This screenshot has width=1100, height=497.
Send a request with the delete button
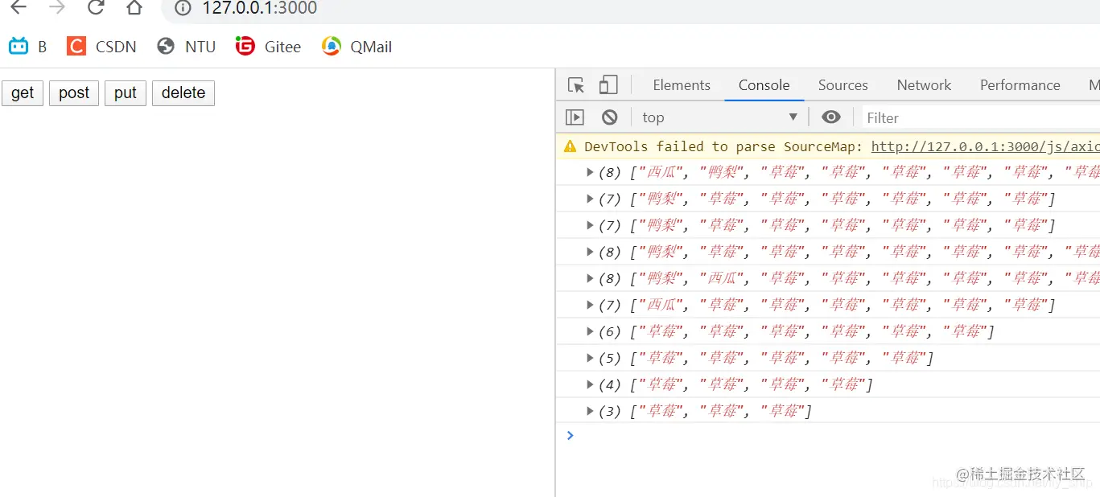click(x=183, y=93)
